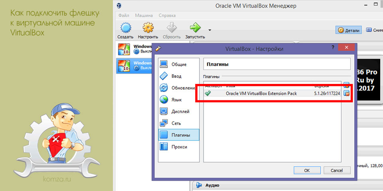Viewport: 383px width, 191px height.
Task: Click the Сеть network icon
Action: (164, 123)
